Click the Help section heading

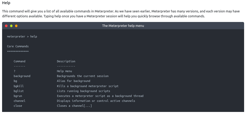[x=6, y=3]
